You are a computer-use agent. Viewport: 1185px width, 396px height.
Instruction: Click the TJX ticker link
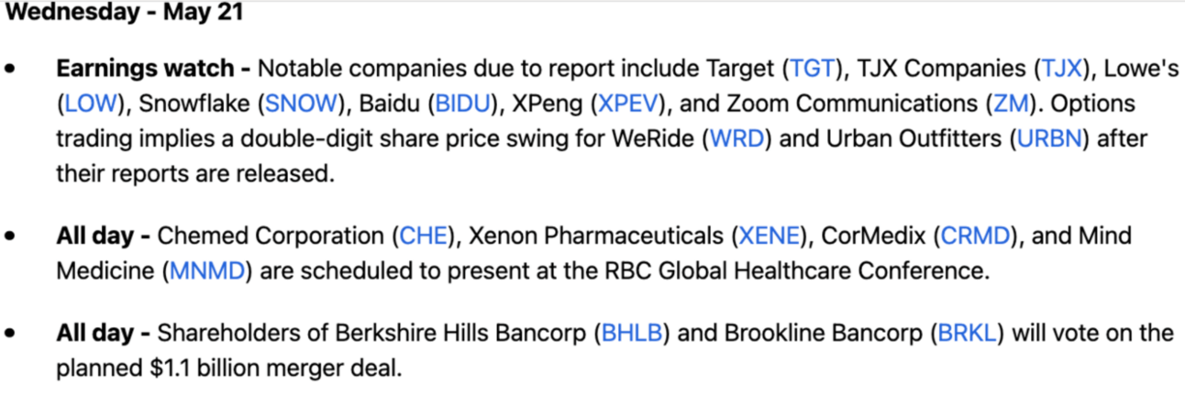coord(1063,70)
